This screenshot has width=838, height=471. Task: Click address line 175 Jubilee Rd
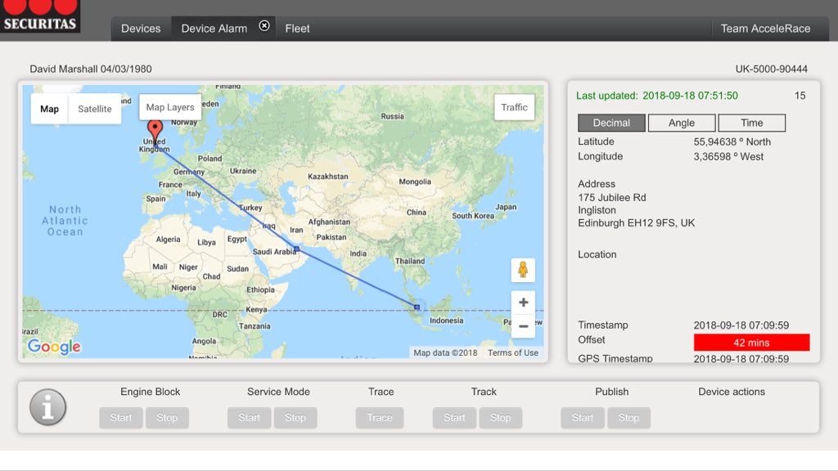(x=612, y=198)
